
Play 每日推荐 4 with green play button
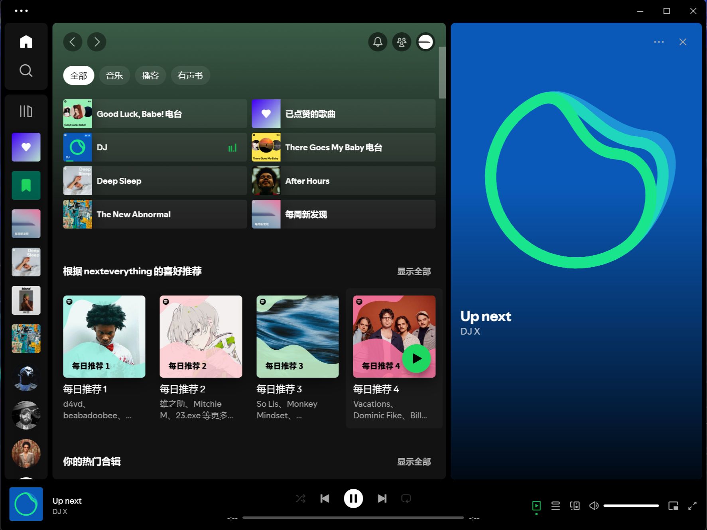416,359
